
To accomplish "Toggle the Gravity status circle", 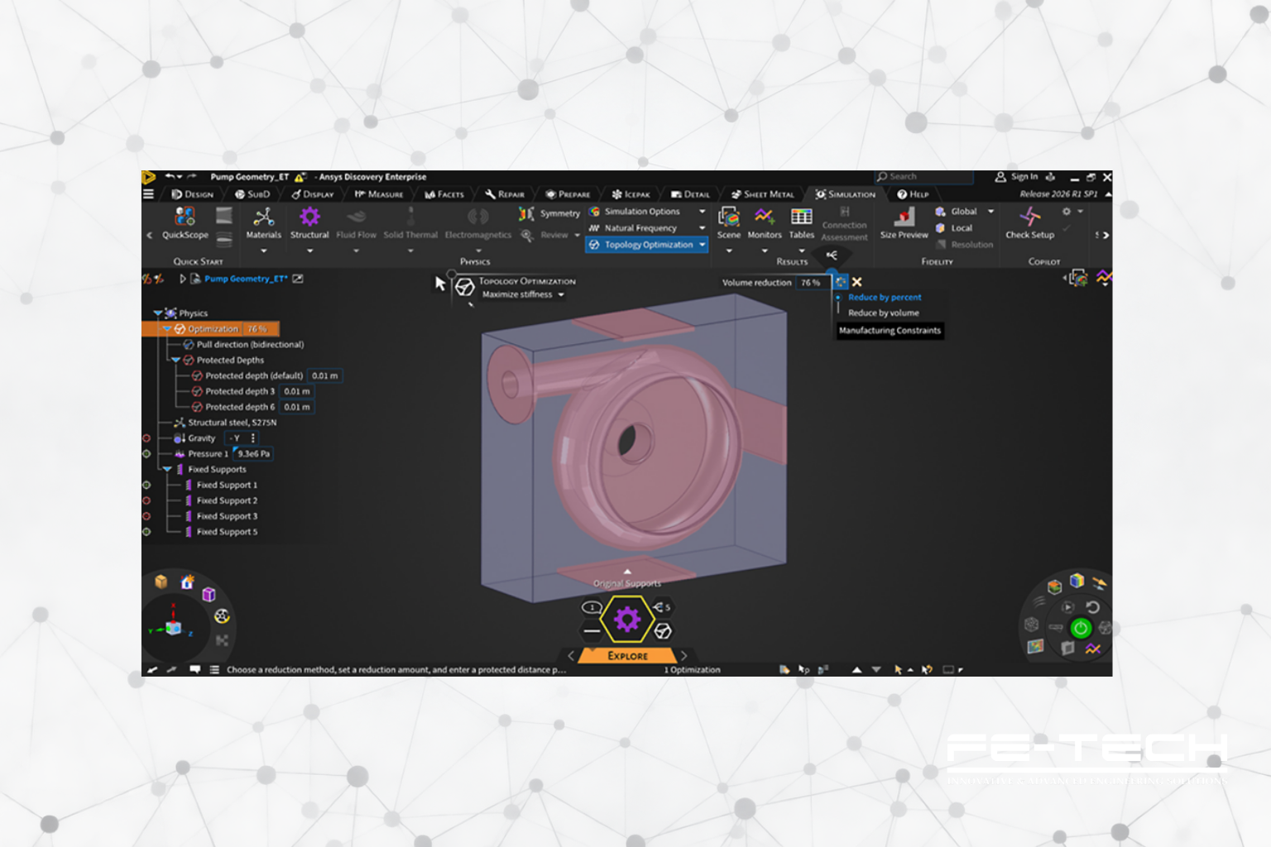I will [146, 438].
